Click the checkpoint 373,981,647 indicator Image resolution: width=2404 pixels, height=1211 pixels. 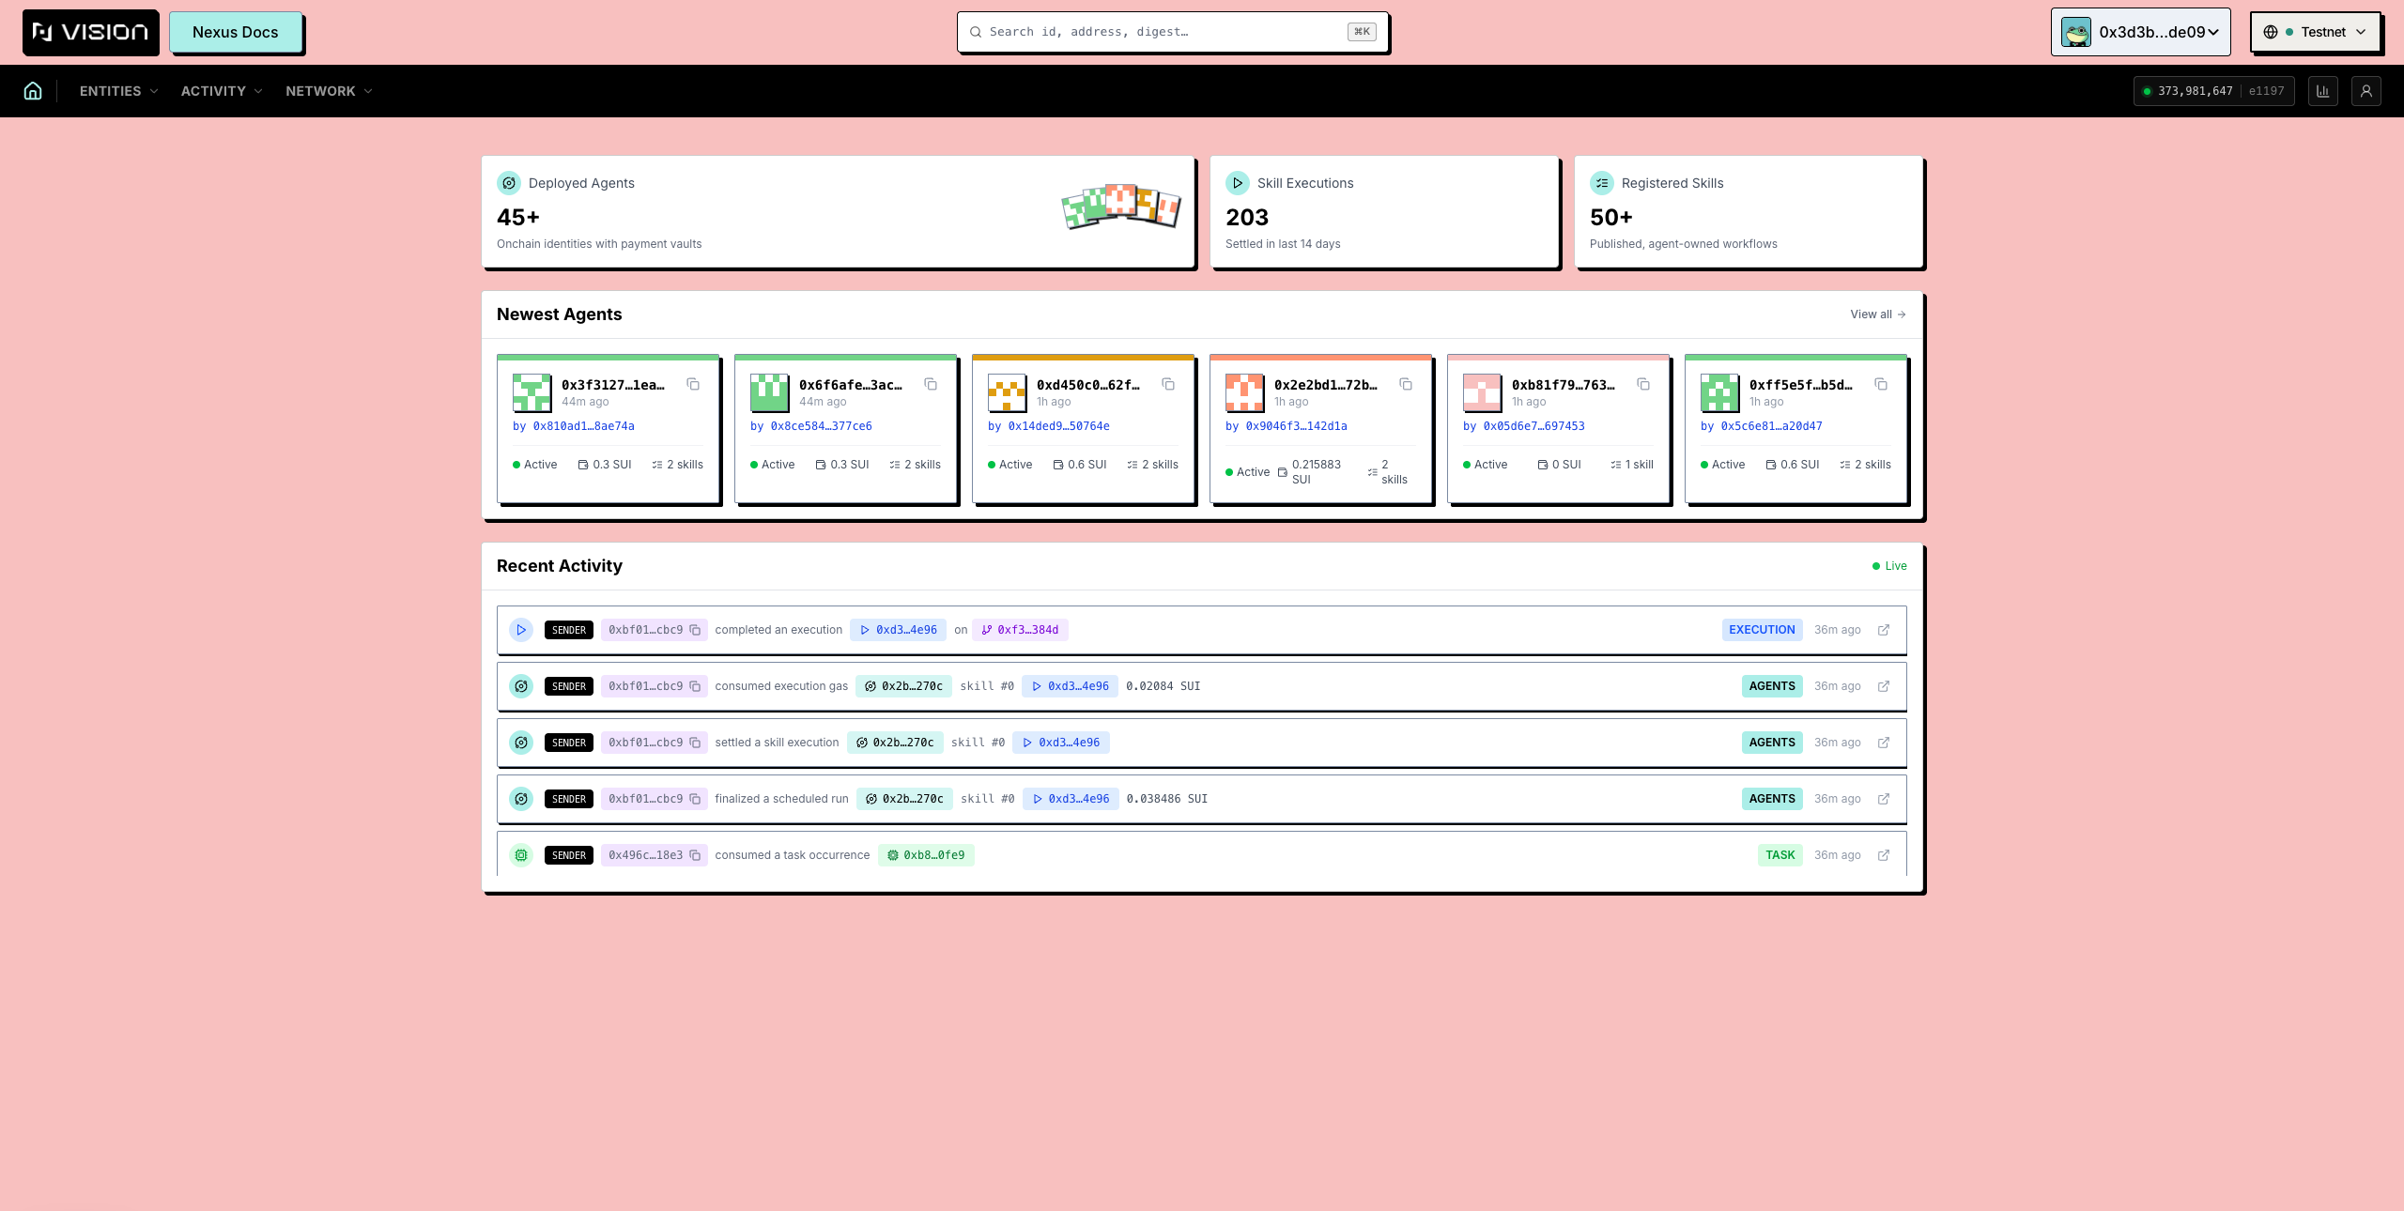pos(2213,91)
